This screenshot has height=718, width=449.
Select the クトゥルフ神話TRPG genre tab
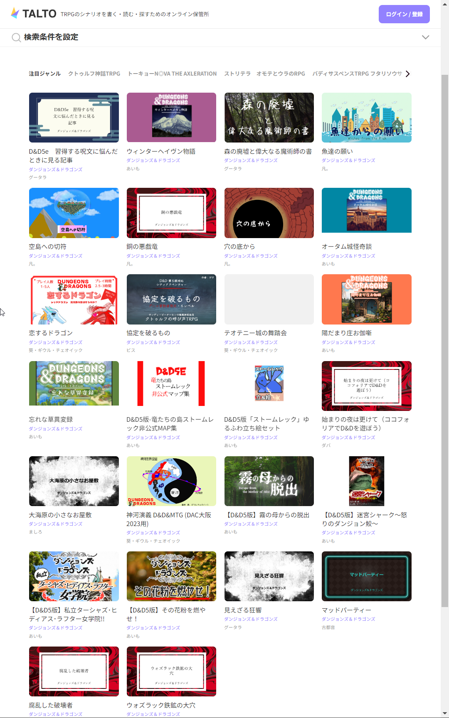[x=94, y=74]
